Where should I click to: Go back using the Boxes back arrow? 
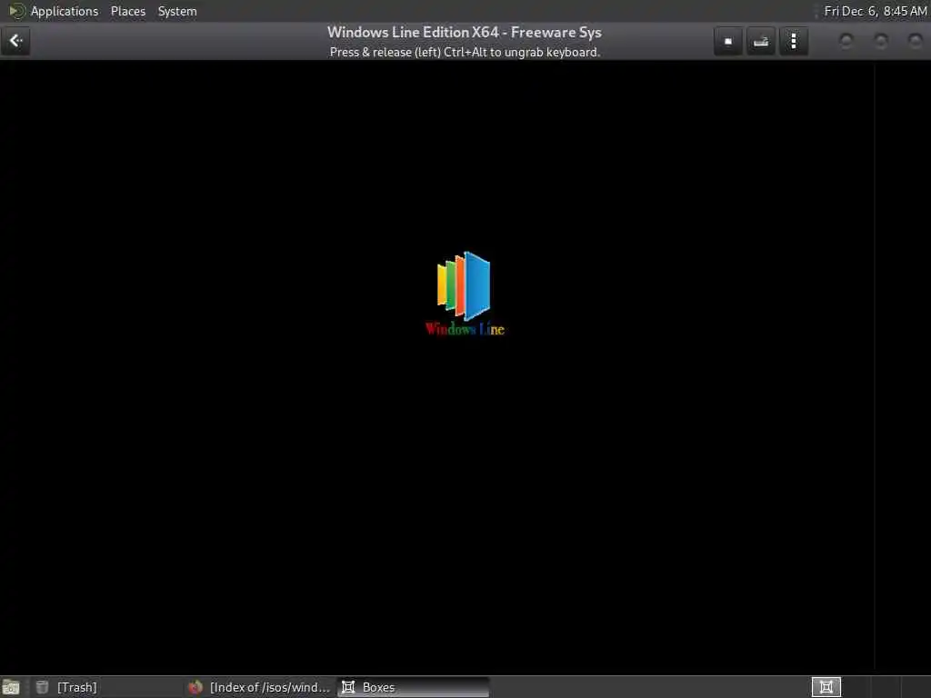15,41
